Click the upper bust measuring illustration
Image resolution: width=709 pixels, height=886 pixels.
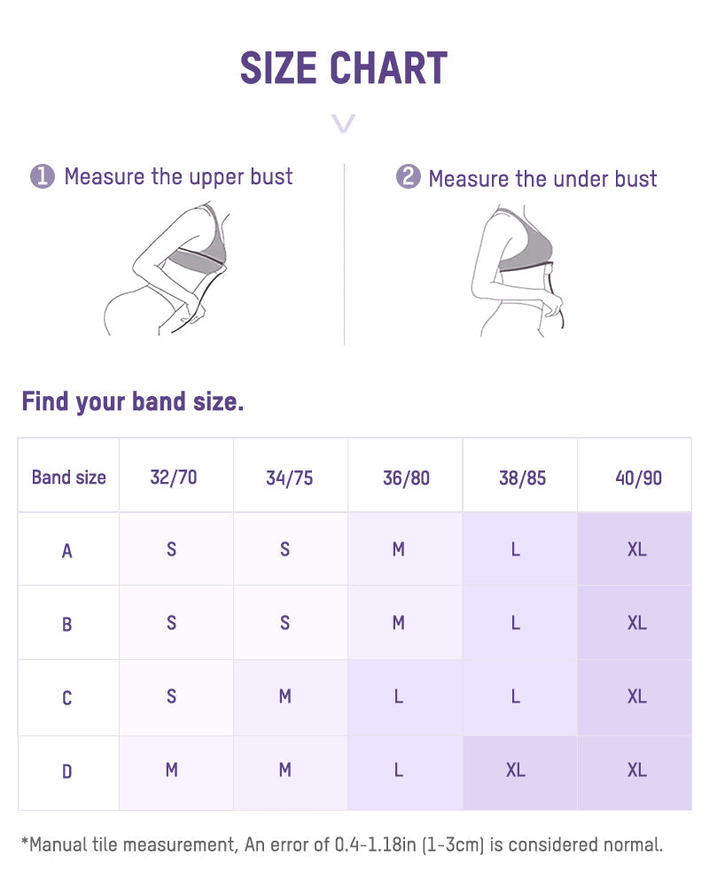click(x=177, y=268)
